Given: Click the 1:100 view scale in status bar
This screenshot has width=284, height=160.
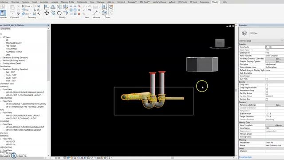Looking at the screenshot, I should click(x=57, y=158).
